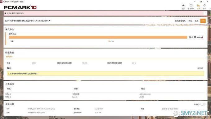Select the orange Modern Office performance tab
This screenshot has height=119, width=211.
pos(9,57)
